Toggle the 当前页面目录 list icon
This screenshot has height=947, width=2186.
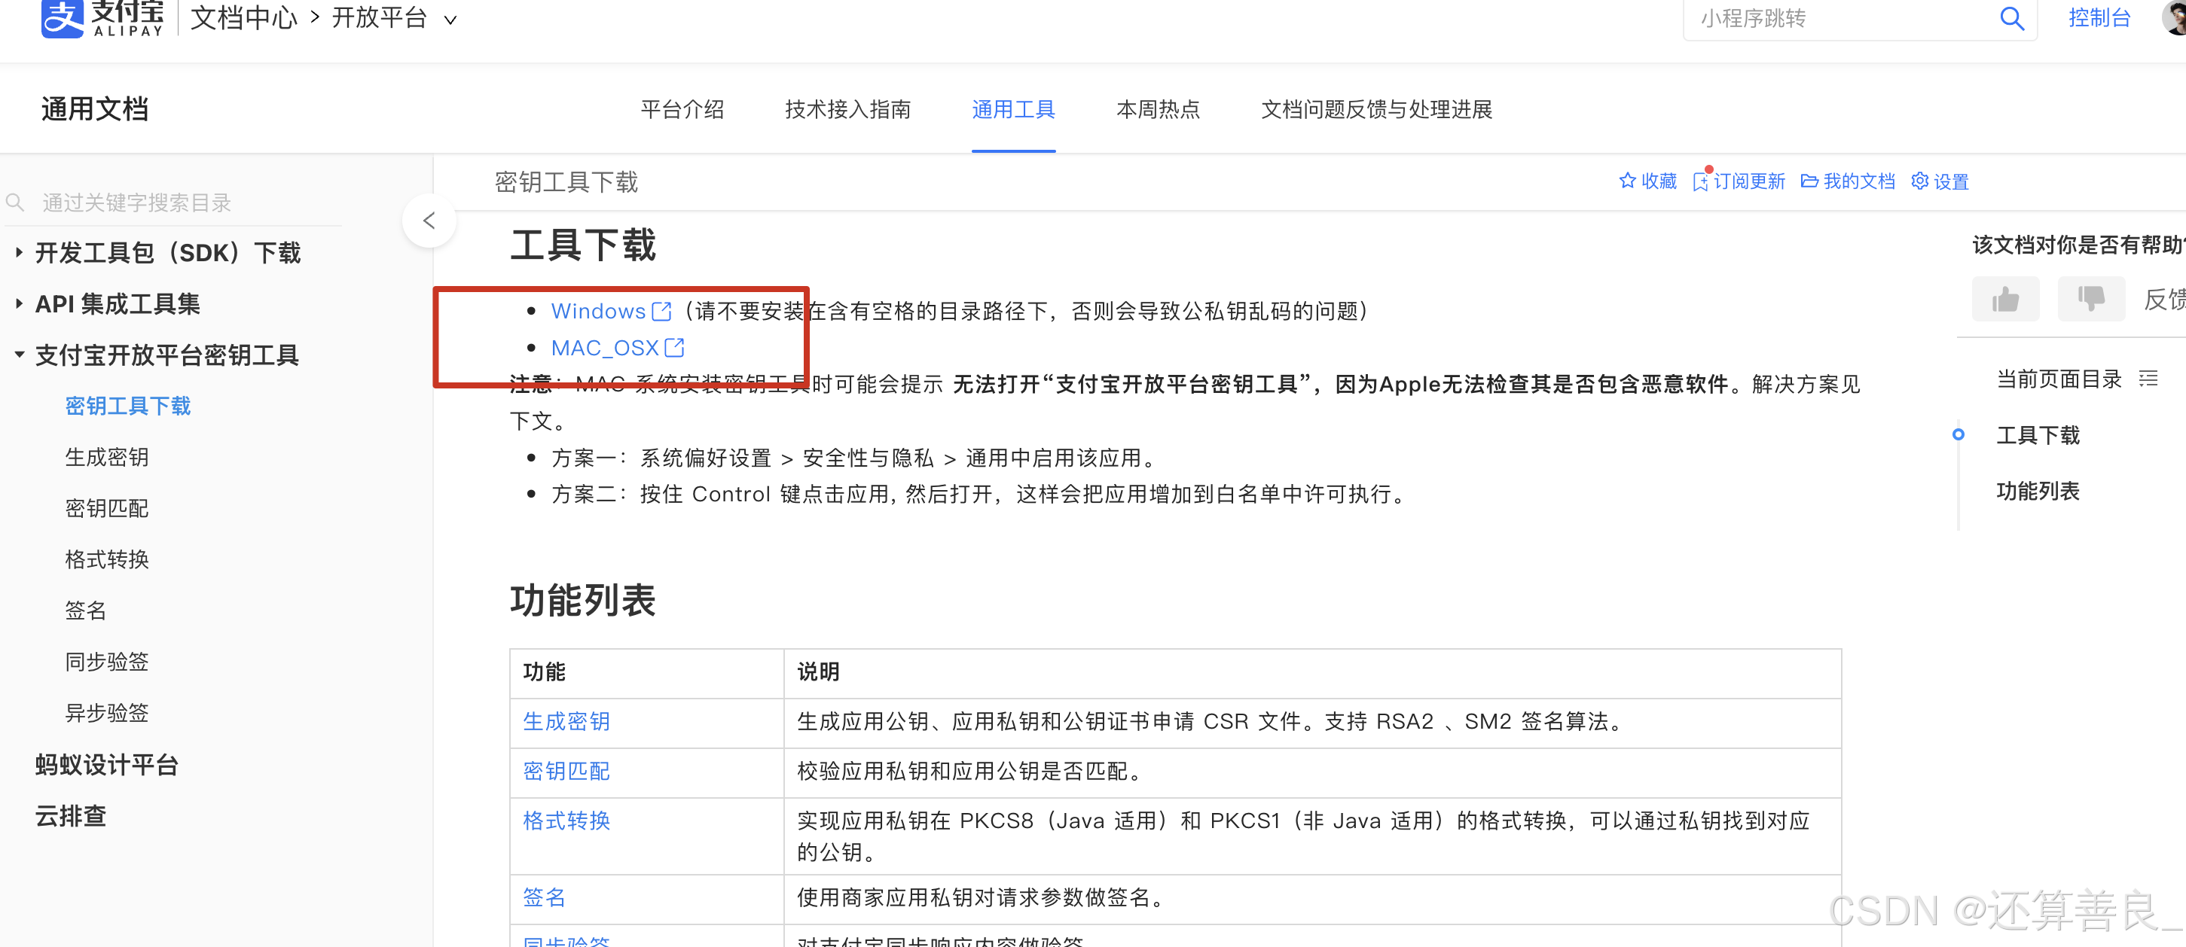(2148, 379)
